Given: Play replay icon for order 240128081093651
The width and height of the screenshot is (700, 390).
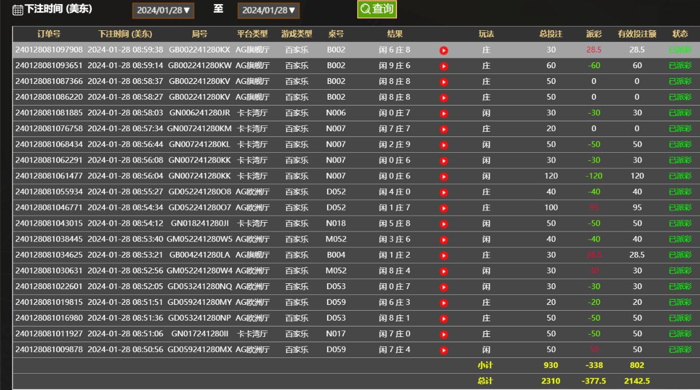Looking at the screenshot, I should point(444,66).
